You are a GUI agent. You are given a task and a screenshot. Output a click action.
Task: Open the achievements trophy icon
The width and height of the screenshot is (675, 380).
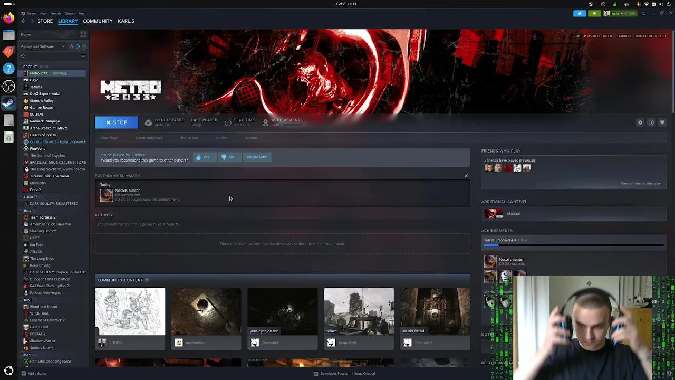pyautogui.click(x=266, y=122)
